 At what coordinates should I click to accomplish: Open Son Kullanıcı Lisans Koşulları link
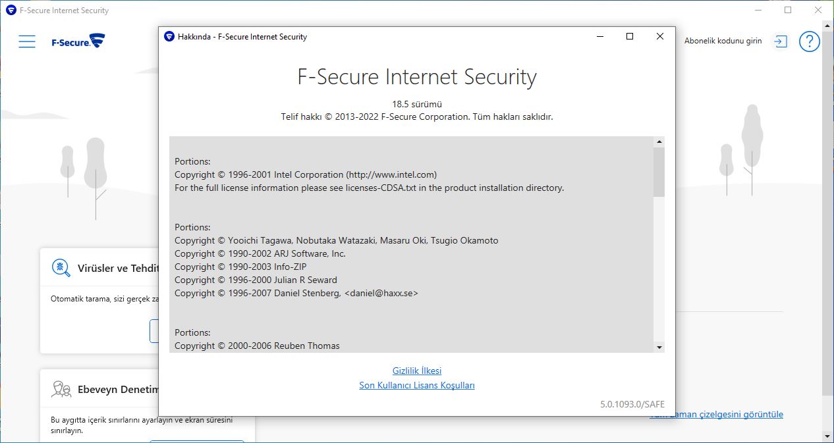click(417, 385)
